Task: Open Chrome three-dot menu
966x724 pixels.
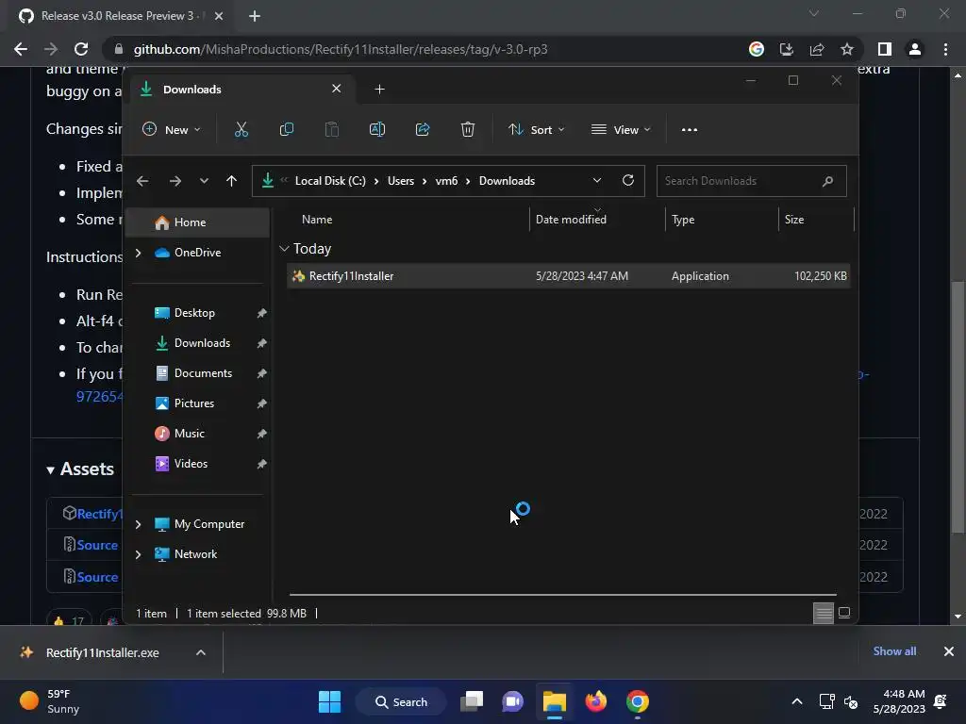Action: [x=945, y=49]
